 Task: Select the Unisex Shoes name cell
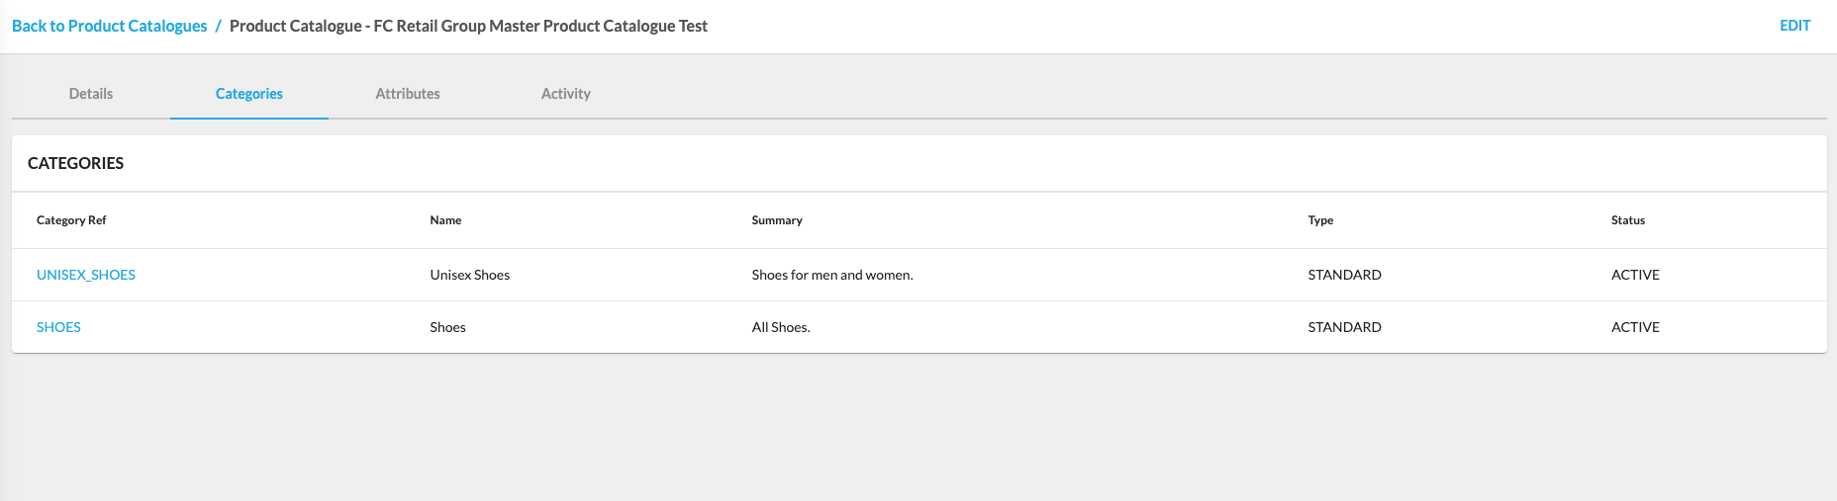(x=470, y=275)
